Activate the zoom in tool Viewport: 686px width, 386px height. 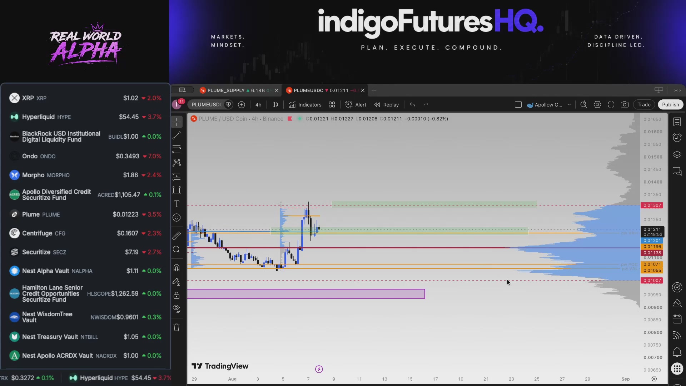coord(177,249)
